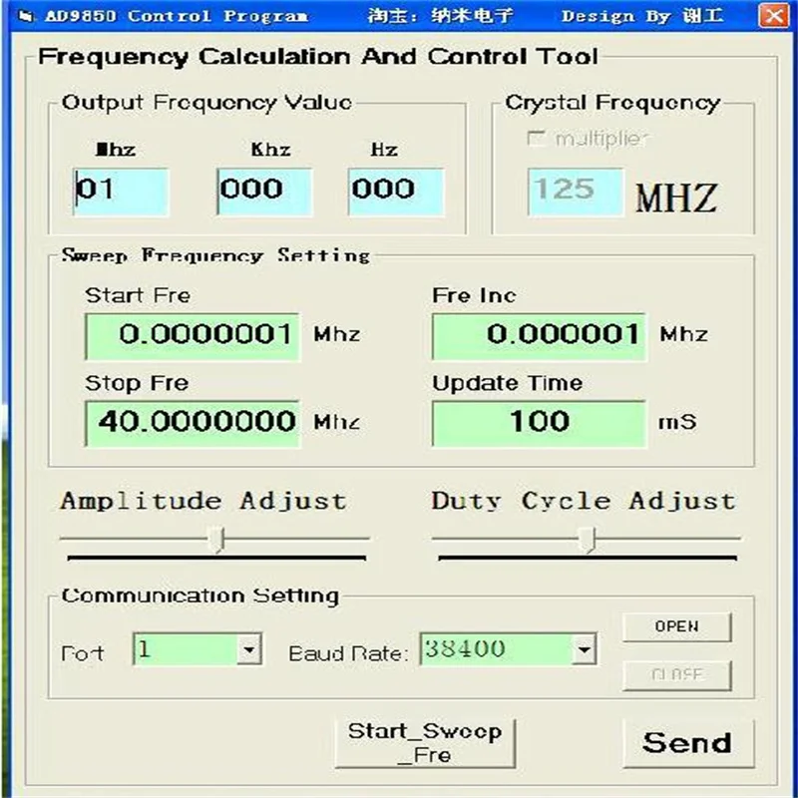Click the Duty Cycle Adjust slider thumb

pyautogui.click(x=588, y=540)
